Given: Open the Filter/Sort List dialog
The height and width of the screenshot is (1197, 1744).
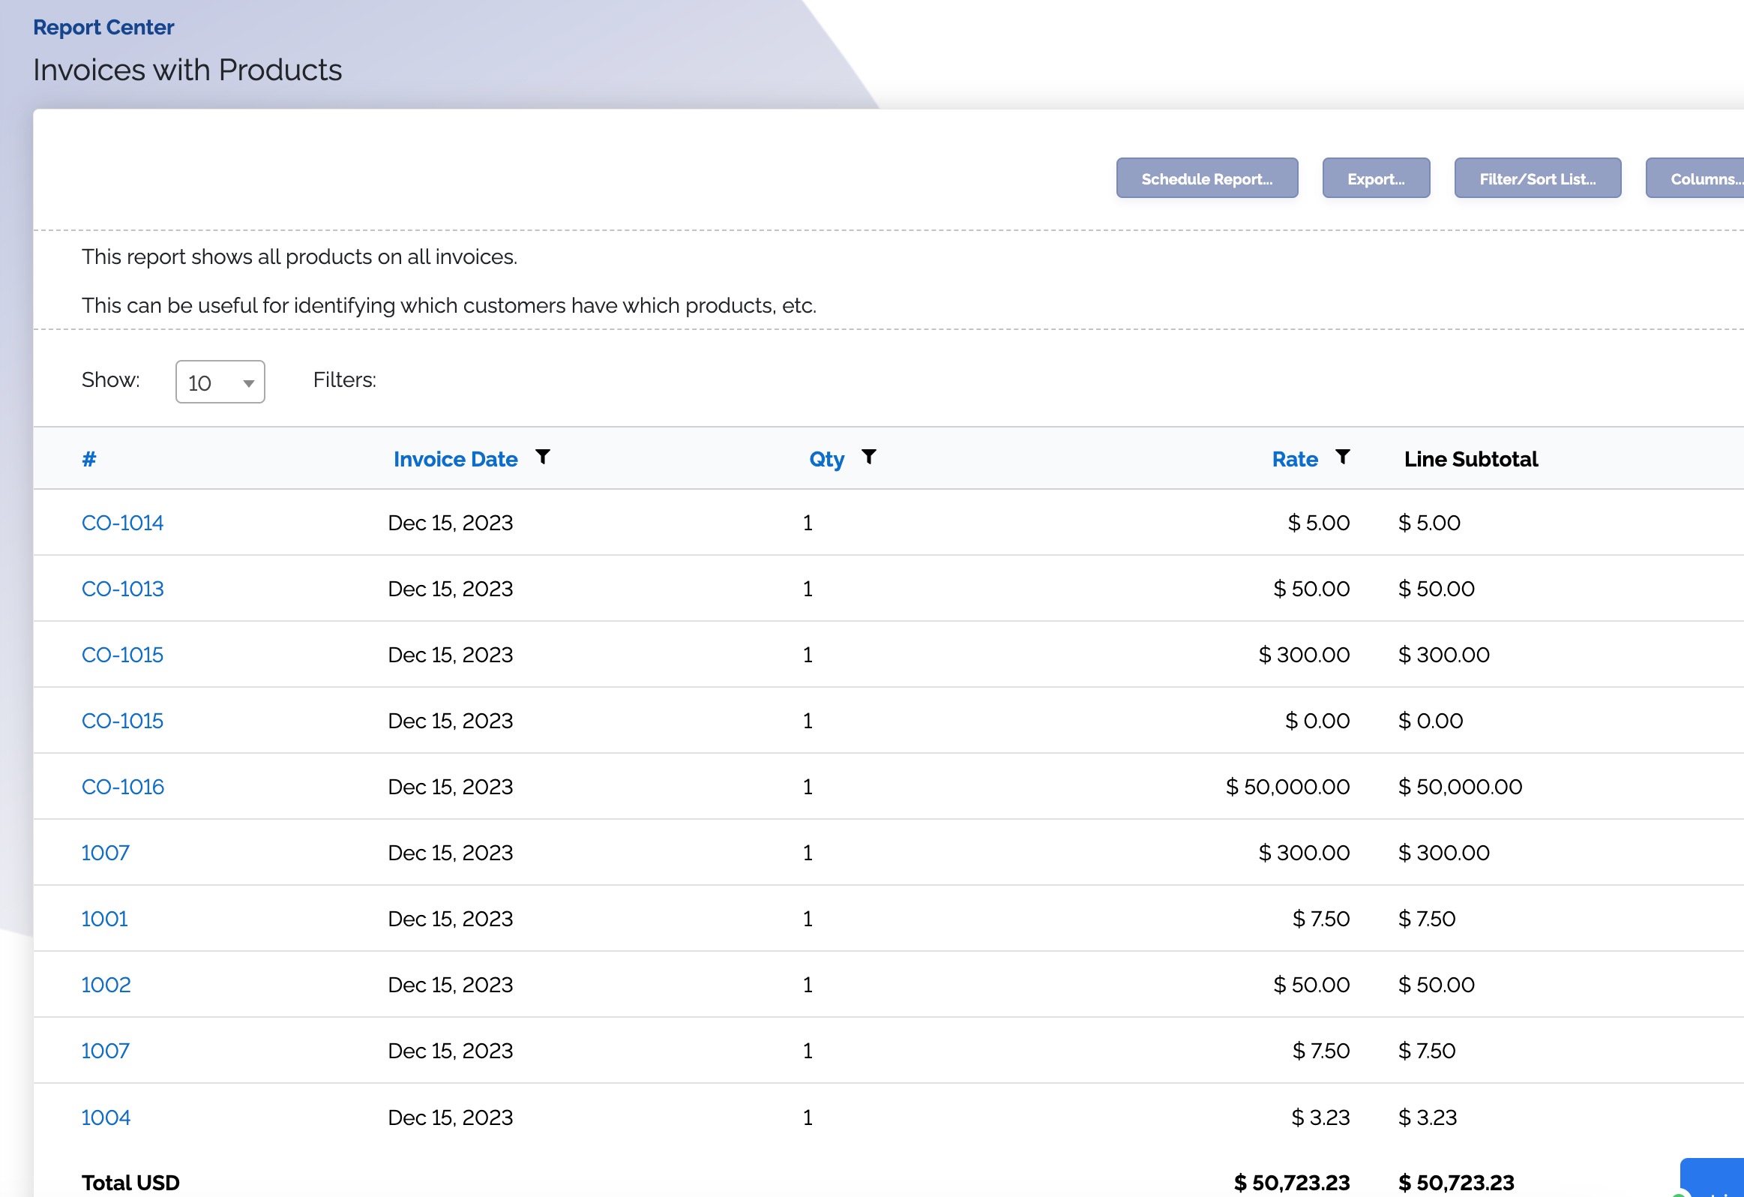Looking at the screenshot, I should (x=1538, y=178).
